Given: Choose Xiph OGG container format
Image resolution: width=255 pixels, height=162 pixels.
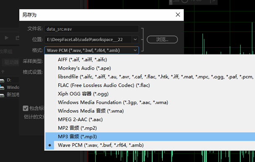Looking at the screenshot, I should pyautogui.click(x=150, y=94).
